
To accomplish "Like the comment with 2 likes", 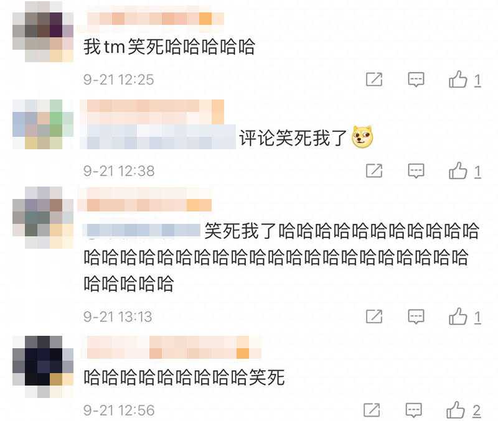I will (456, 410).
